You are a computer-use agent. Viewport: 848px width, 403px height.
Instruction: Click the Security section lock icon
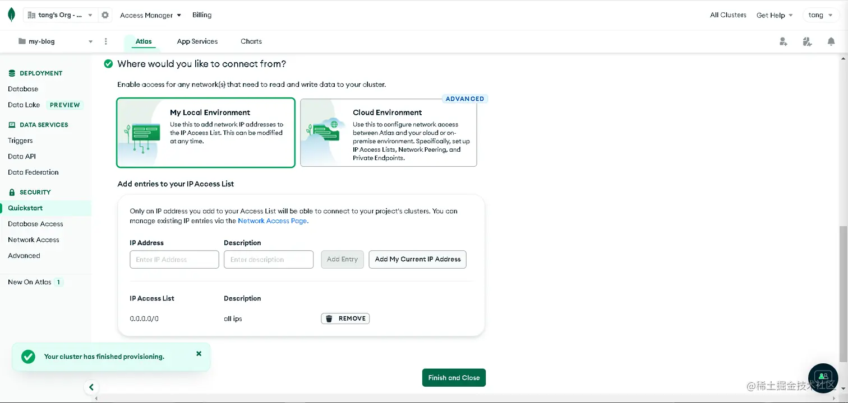pos(12,192)
